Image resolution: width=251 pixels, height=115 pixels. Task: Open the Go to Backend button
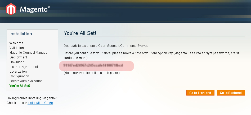[x=231, y=93]
